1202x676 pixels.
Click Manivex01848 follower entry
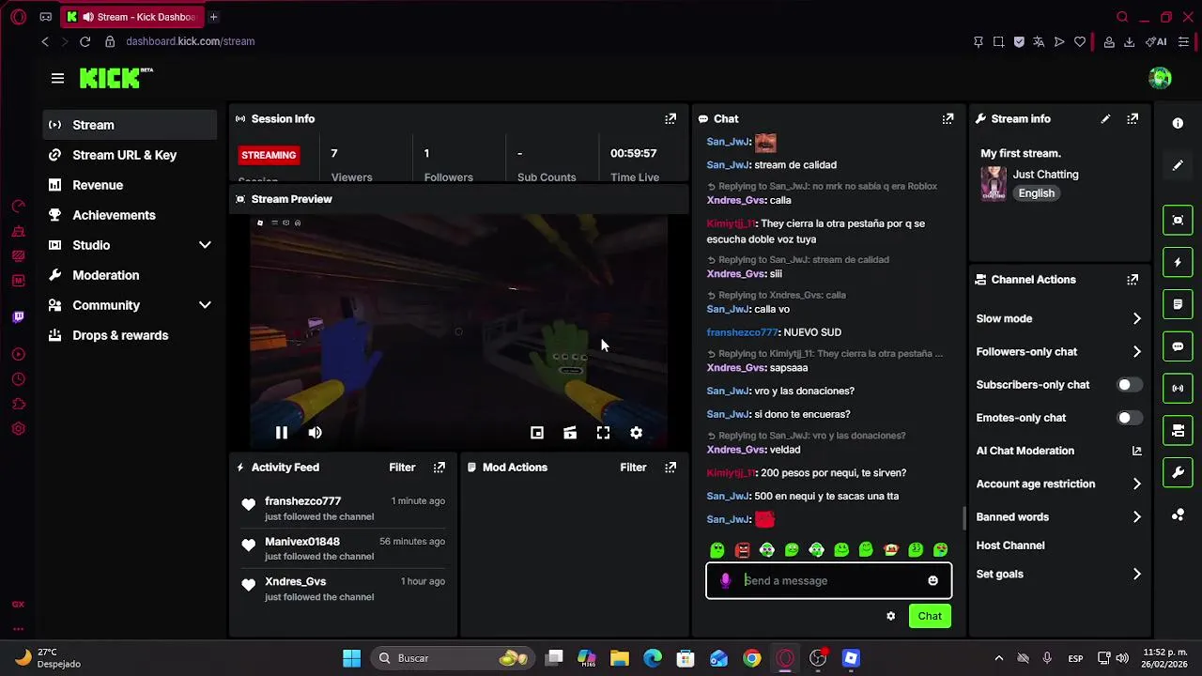pos(343,549)
